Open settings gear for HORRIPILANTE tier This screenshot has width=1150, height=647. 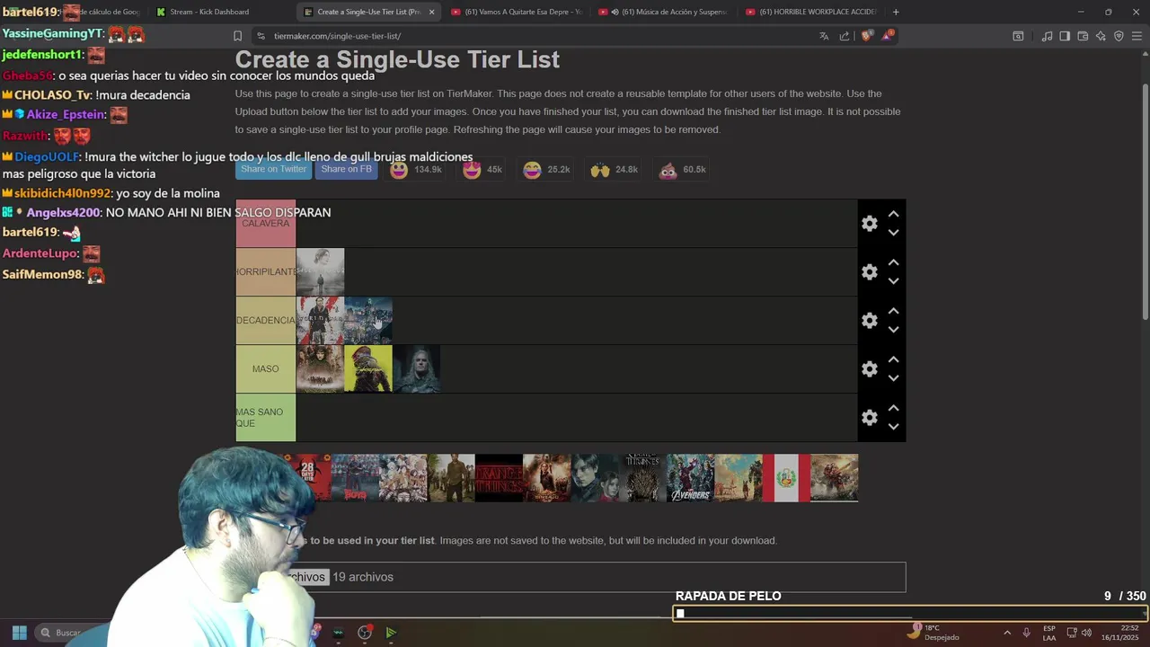869,272
